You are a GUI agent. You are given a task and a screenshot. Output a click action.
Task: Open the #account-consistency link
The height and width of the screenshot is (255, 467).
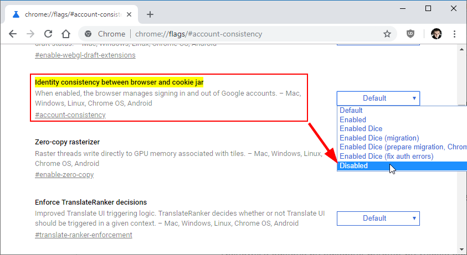click(x=70, y=115)
